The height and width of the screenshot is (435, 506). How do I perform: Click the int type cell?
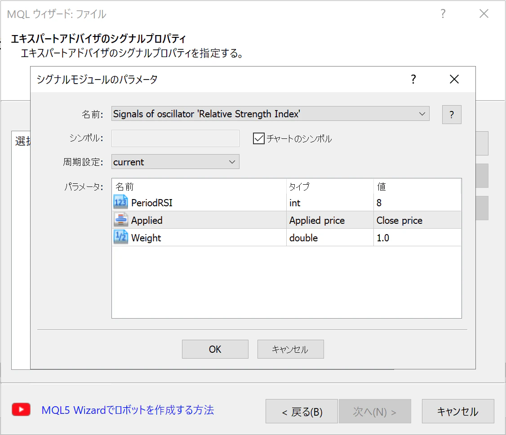pyautogui.click(x=330, y=203)
